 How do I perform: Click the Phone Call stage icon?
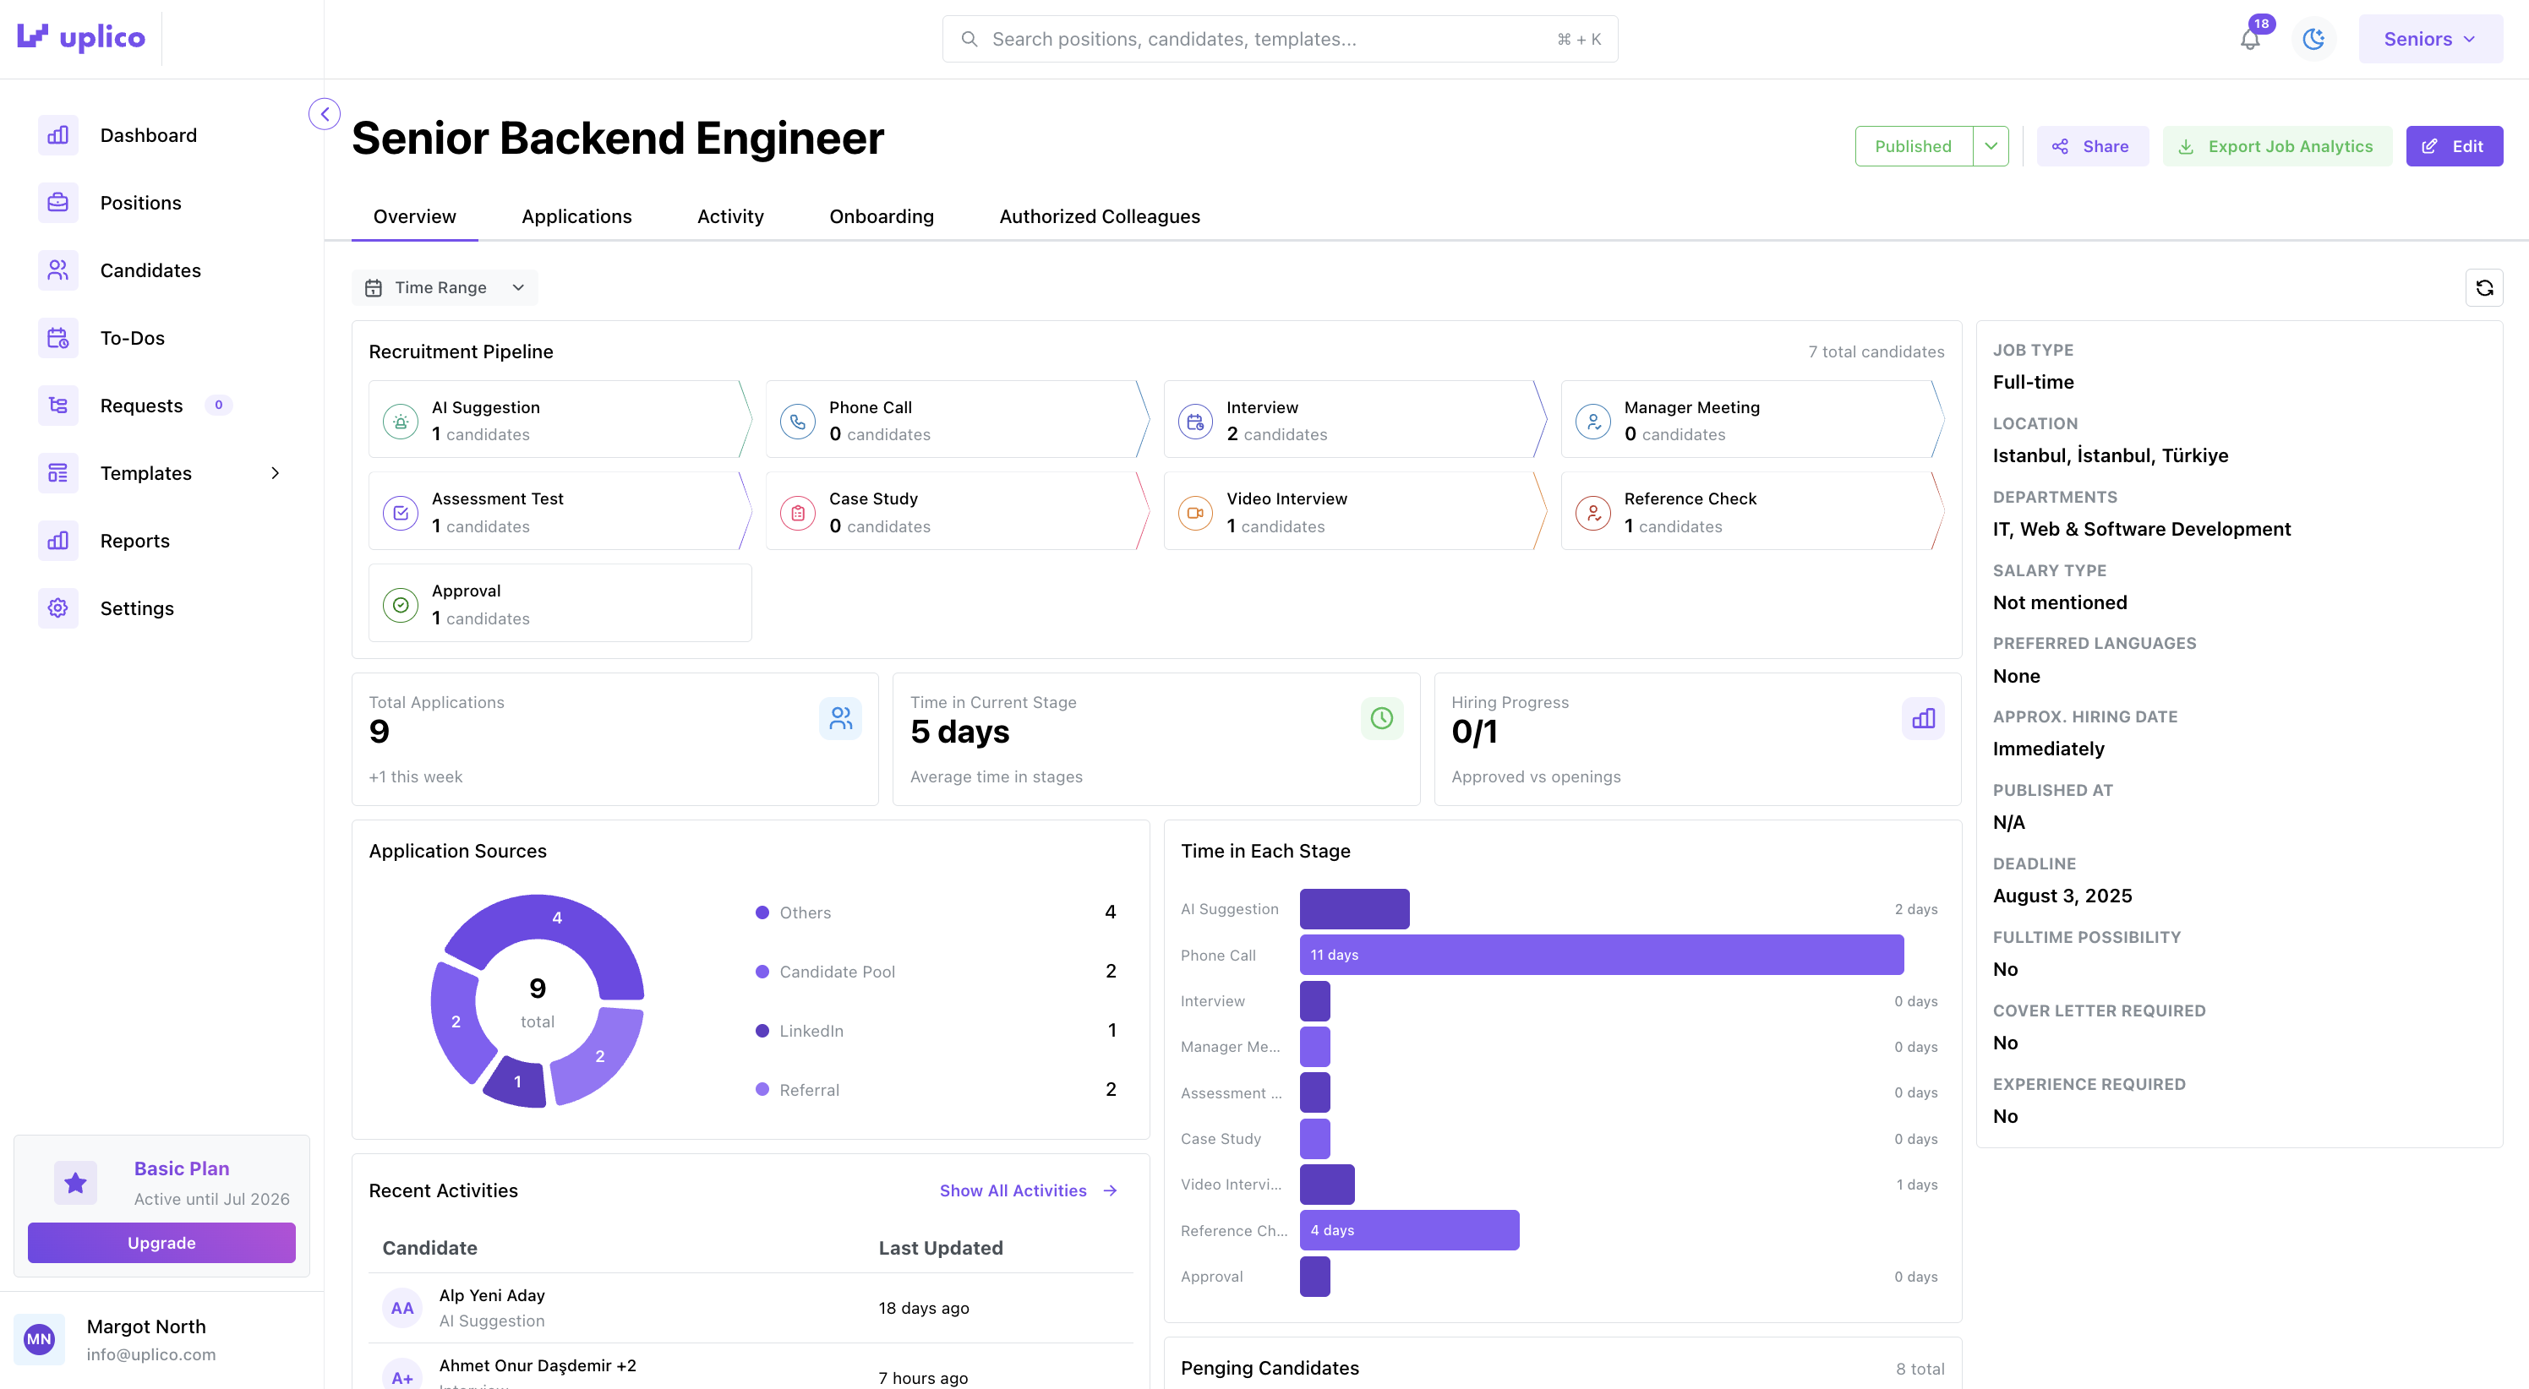[x=797, y=421]
